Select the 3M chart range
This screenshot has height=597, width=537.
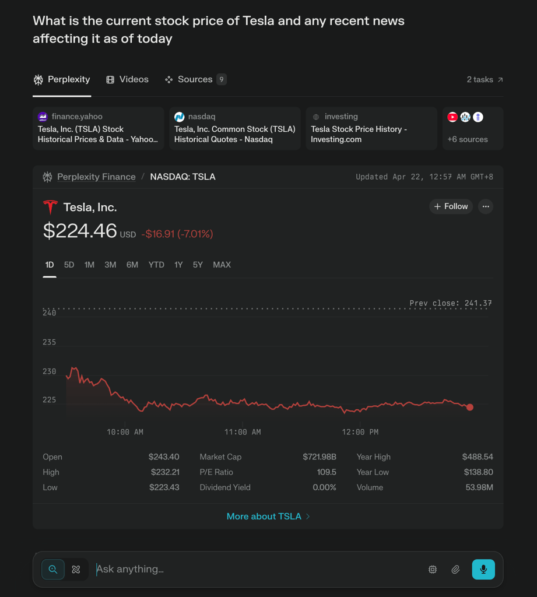(110, 265)
